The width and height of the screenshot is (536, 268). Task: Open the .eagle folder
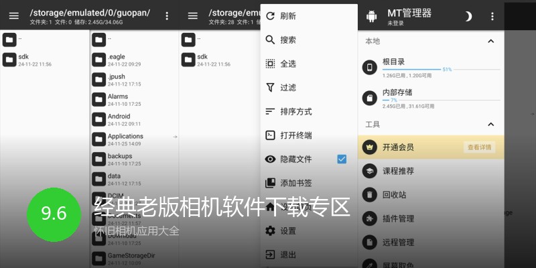[134, 60]
